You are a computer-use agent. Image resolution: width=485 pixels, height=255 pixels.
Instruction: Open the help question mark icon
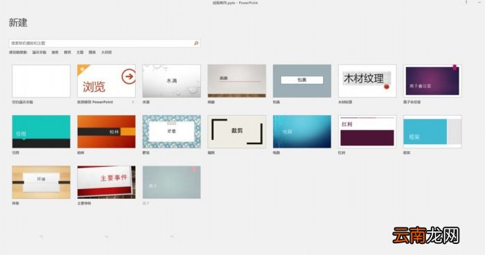(x=466, y=3)
